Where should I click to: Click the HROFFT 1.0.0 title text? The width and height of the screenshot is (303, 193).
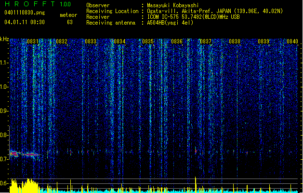[38, 4]
